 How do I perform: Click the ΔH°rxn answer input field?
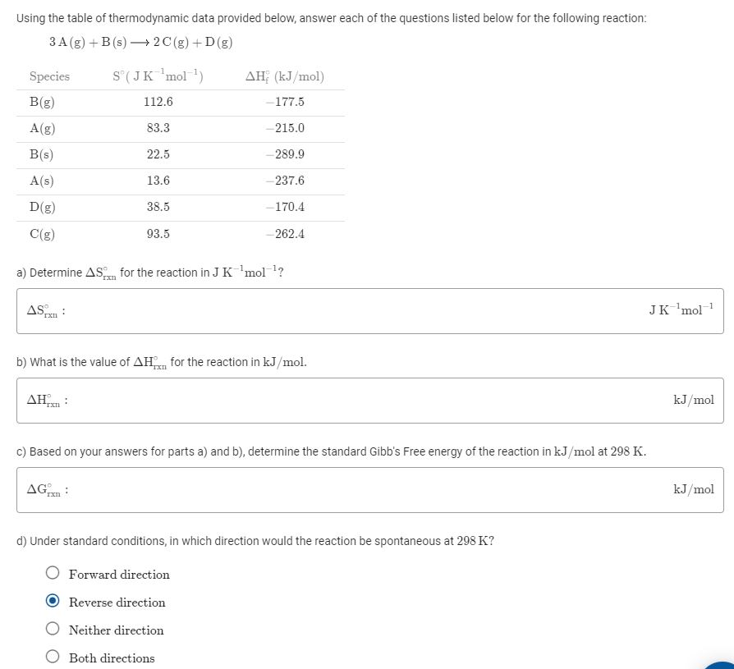pyautogui.click(x=369, y=400)
